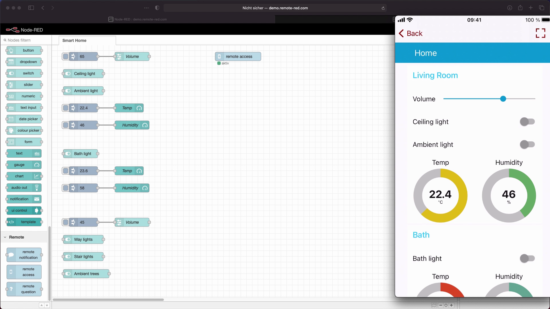Select the chart node in the palette
The width and height of the screenshot is (550, 309).
coord(24,176)
